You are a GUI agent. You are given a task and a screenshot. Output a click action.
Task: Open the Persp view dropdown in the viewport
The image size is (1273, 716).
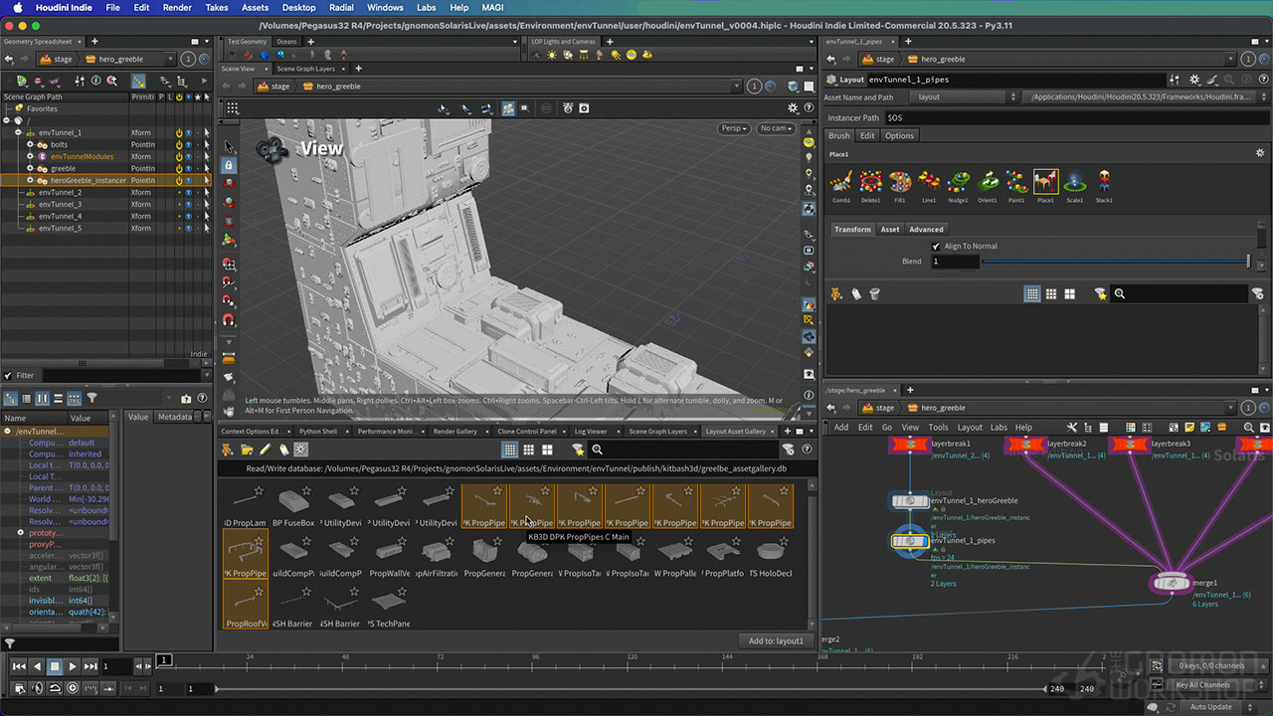point(733,128)
